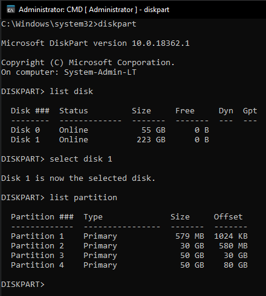Click the Offset column header

point(229,217)
